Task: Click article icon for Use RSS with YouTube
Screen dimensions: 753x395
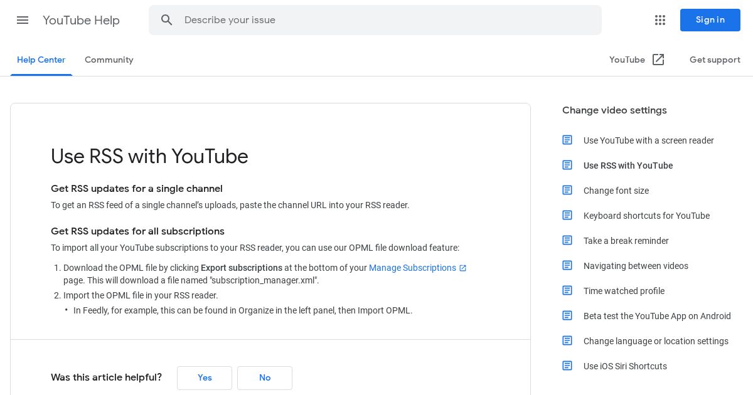Action: click(x=567, y=165)
